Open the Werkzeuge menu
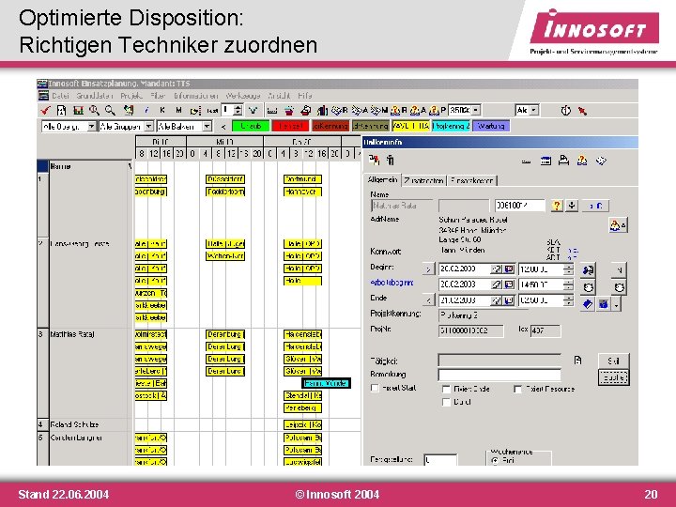 click(x=243, y=96)
